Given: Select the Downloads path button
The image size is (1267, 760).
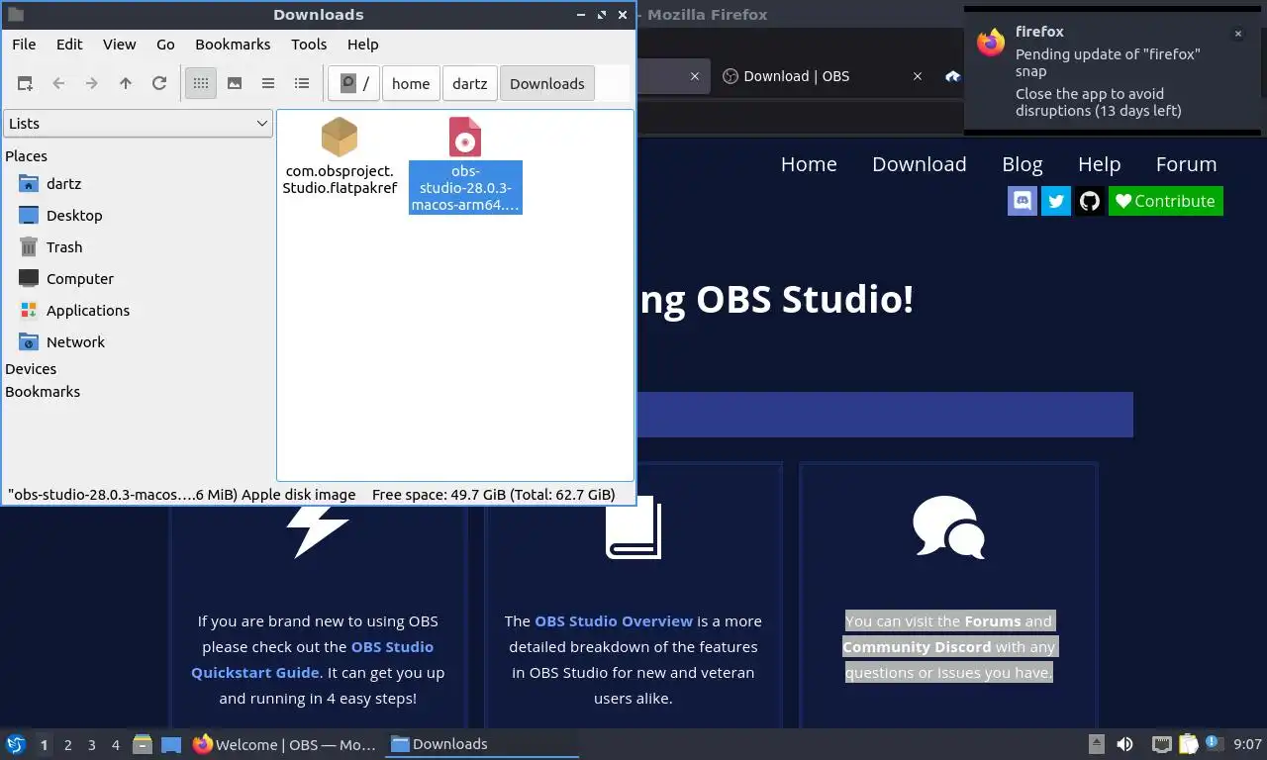Looking at the screenshot, I should (547, 84).
